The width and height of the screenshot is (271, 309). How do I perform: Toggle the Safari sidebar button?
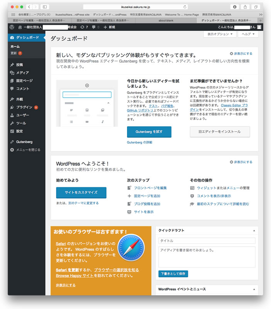tap(45, 7)
